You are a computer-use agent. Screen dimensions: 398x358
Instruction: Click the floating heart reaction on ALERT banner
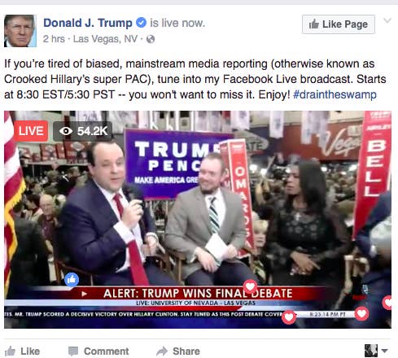pyautogui.click(x=250, y=286)
